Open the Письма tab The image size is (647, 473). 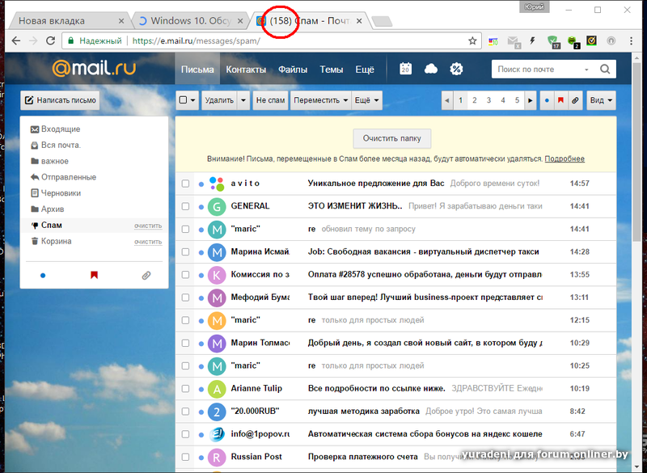click(197, 70)
